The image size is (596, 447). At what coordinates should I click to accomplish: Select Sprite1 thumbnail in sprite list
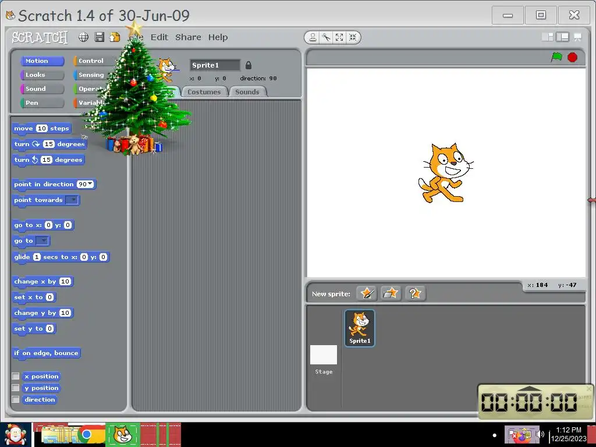click(360, 328)
